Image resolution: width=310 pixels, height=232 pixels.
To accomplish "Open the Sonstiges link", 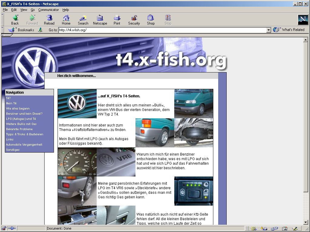I will click(x=13, y=150).
